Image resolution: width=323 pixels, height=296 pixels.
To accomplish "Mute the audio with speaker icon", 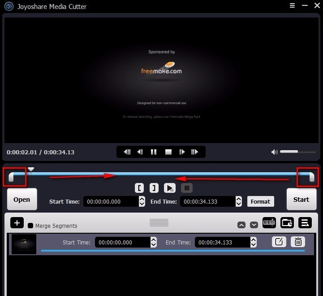I will pos(274,152).
